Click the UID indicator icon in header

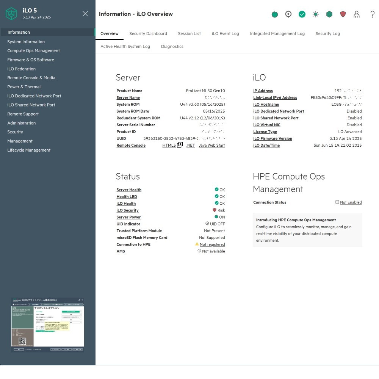pos(288,14)
